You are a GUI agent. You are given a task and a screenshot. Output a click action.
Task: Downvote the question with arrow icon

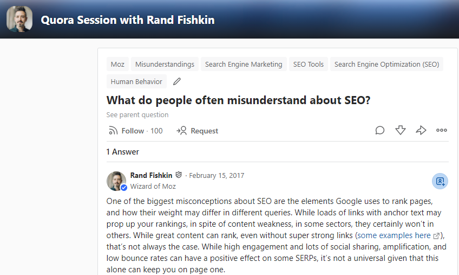point(400,130)
